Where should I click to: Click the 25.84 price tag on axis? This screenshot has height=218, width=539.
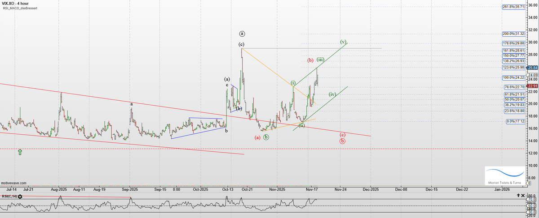coord(533,68)
